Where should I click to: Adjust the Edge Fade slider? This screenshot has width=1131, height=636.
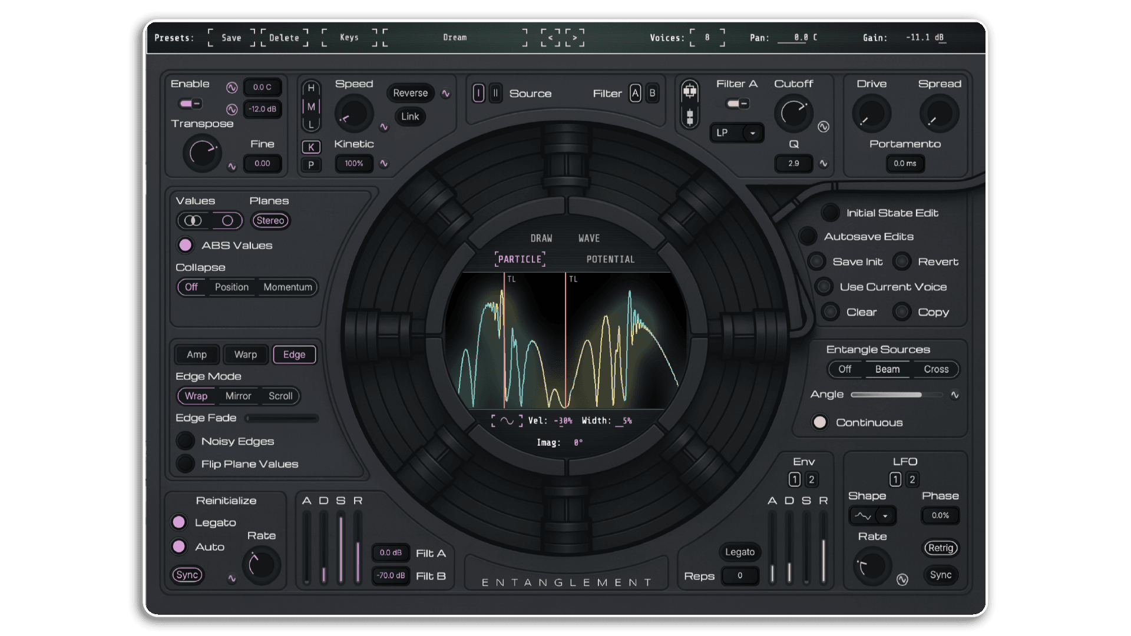point(282,418)
